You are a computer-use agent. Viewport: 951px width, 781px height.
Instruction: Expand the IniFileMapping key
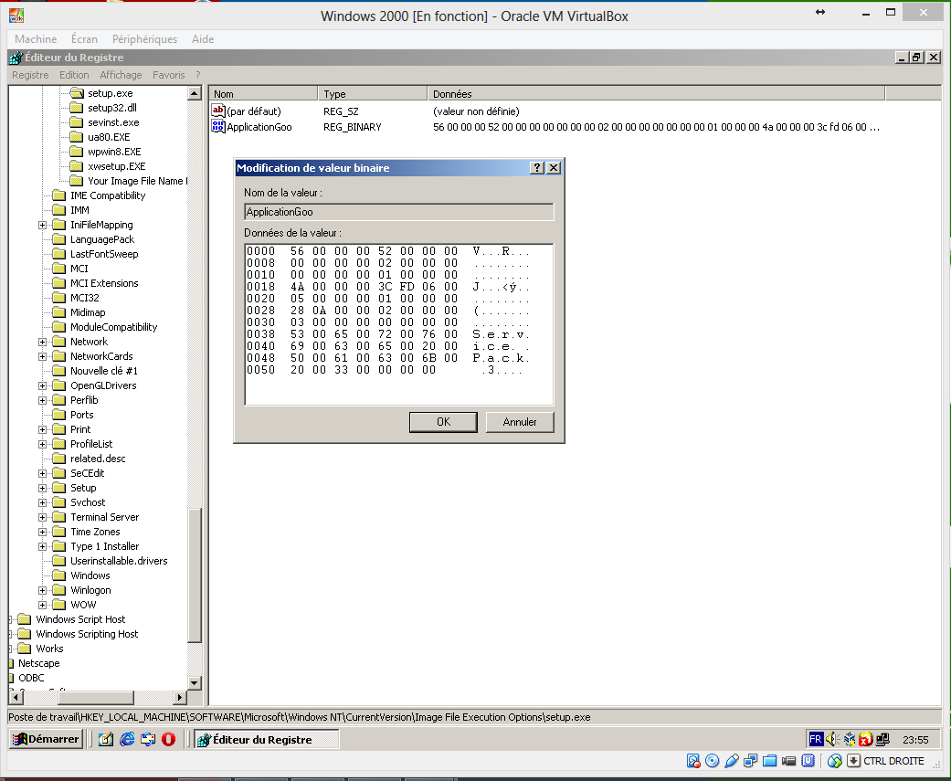42,225
